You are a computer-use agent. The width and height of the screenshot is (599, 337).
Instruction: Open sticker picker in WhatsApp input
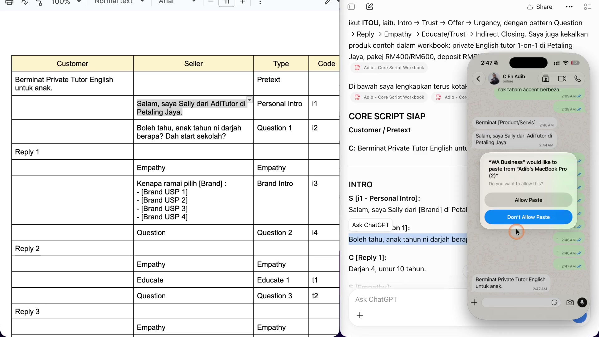(554, 302)
